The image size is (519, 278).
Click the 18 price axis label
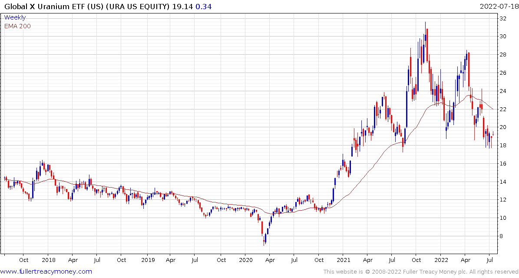tap(503, 146)
